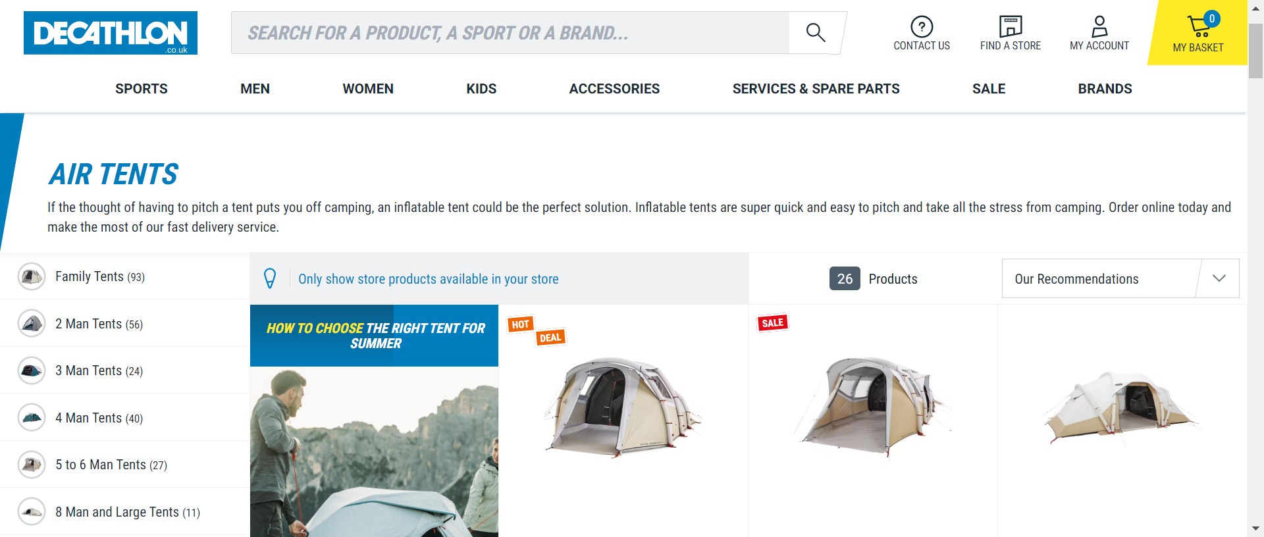Enable only showing products available in store
Image resolution: width=1264 pixels, height=537 pixels.
coord(428,279)
